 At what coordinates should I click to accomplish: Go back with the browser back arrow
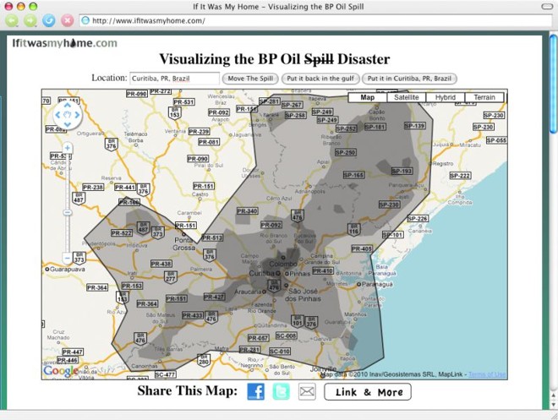(12, 20)
